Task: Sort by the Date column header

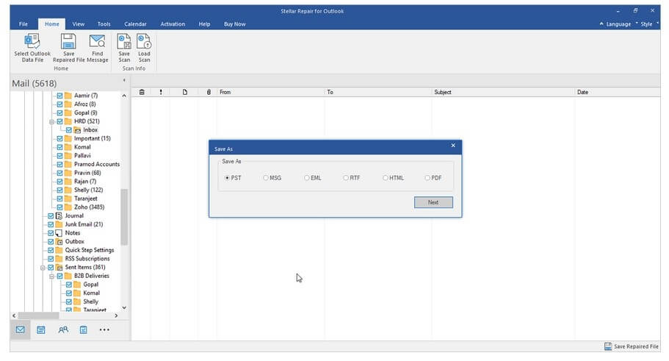Action: pos(617,92)
